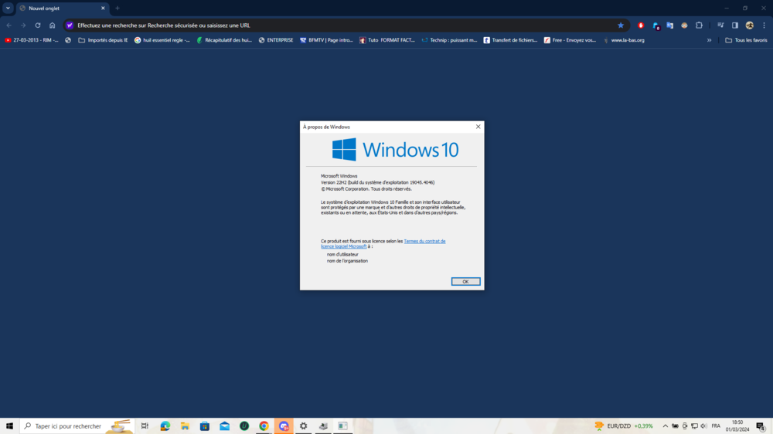
Task: Open the Tuto FORMAT FACT... bookmark
Action: (387, 40)
